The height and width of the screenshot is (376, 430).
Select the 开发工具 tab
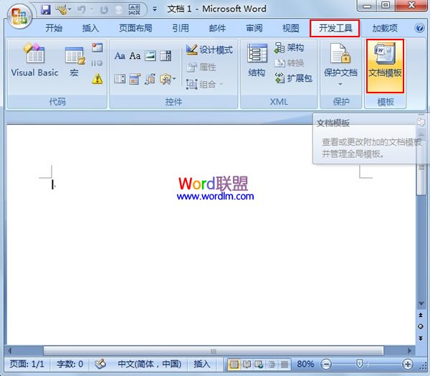335,28
